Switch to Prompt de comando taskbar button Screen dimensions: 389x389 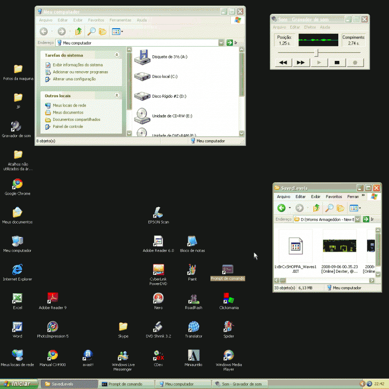coord(127,384)
